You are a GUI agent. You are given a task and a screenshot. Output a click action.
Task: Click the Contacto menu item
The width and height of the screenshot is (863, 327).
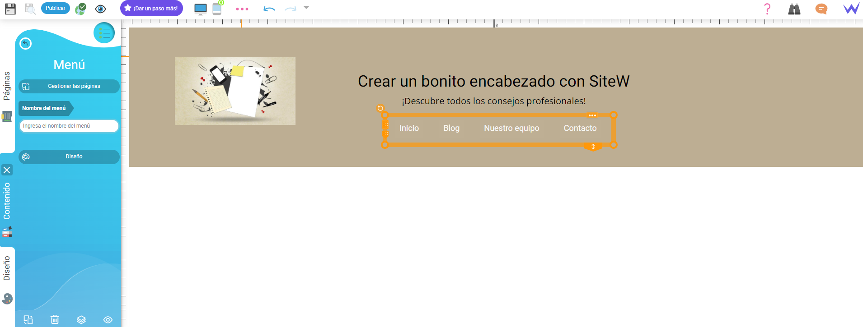pyautogui.click(x=580, y=128)
